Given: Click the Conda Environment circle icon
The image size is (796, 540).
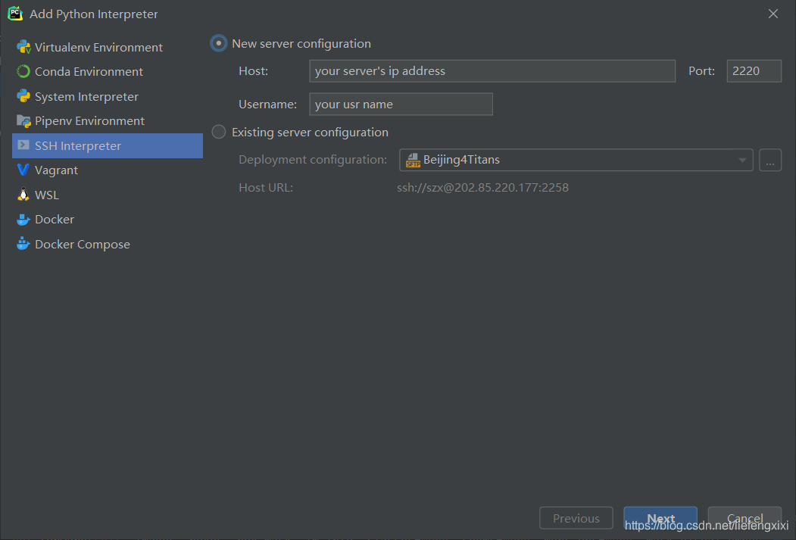Looking at the screenshot, I should click(23, 71).
